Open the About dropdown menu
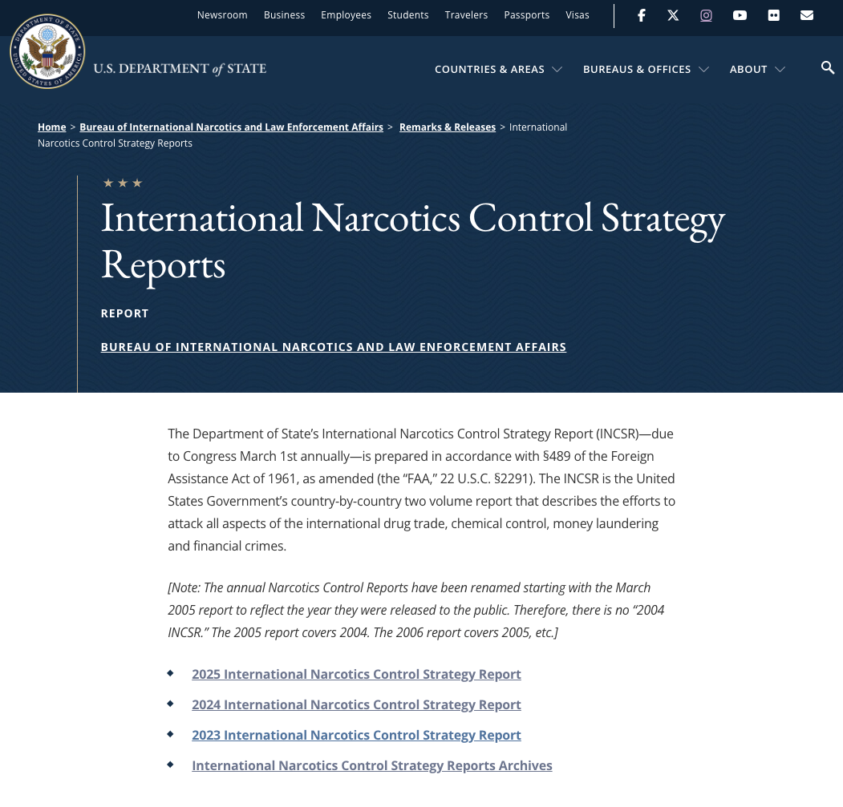843x807 pixels. 756,70
